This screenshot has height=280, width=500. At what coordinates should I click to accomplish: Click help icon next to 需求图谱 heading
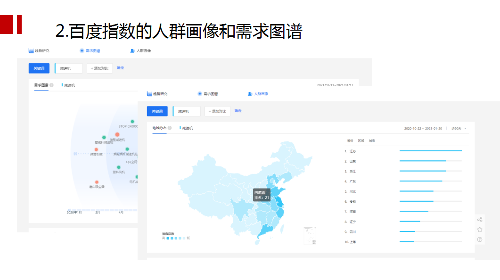tap(51, 85)
